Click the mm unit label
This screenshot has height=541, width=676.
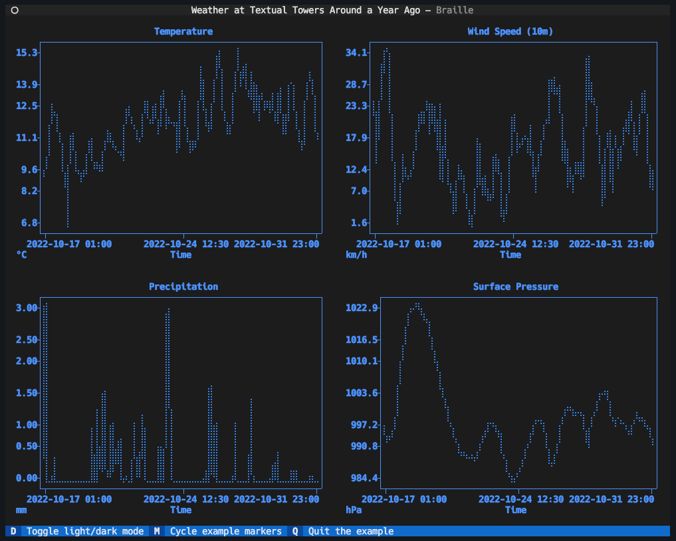coord(21,510)
